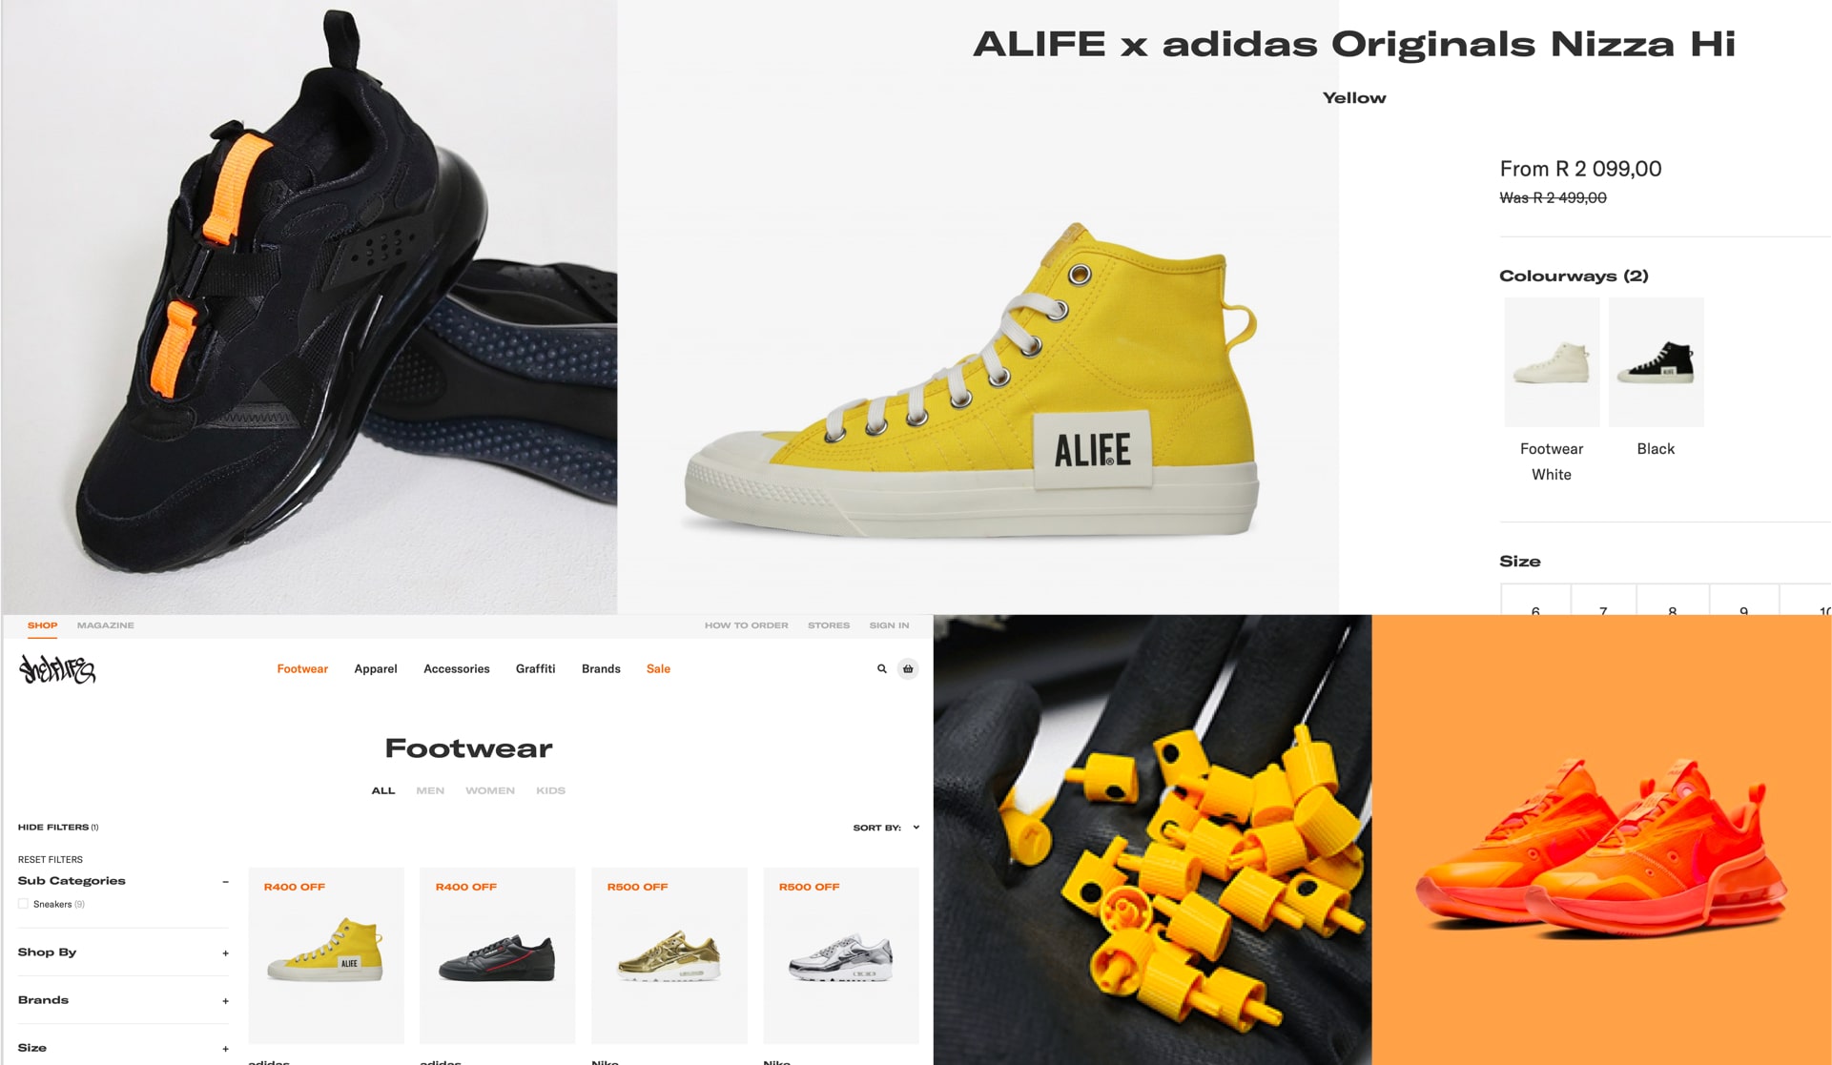Open the Sort By dropdown
Viewport: 1832px width, 1065px height.
click(x=886, y=828)
